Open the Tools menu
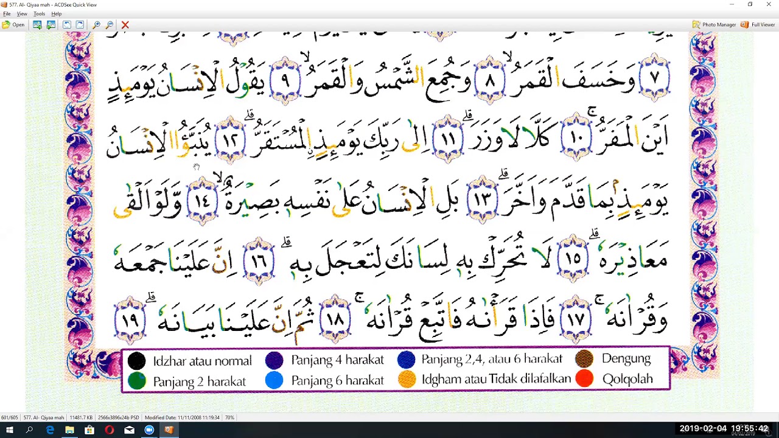 [39, 13]
